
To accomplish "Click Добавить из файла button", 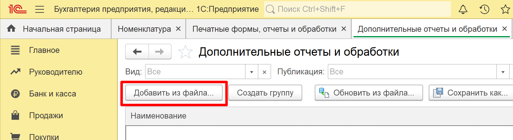I will pos(174,93).
